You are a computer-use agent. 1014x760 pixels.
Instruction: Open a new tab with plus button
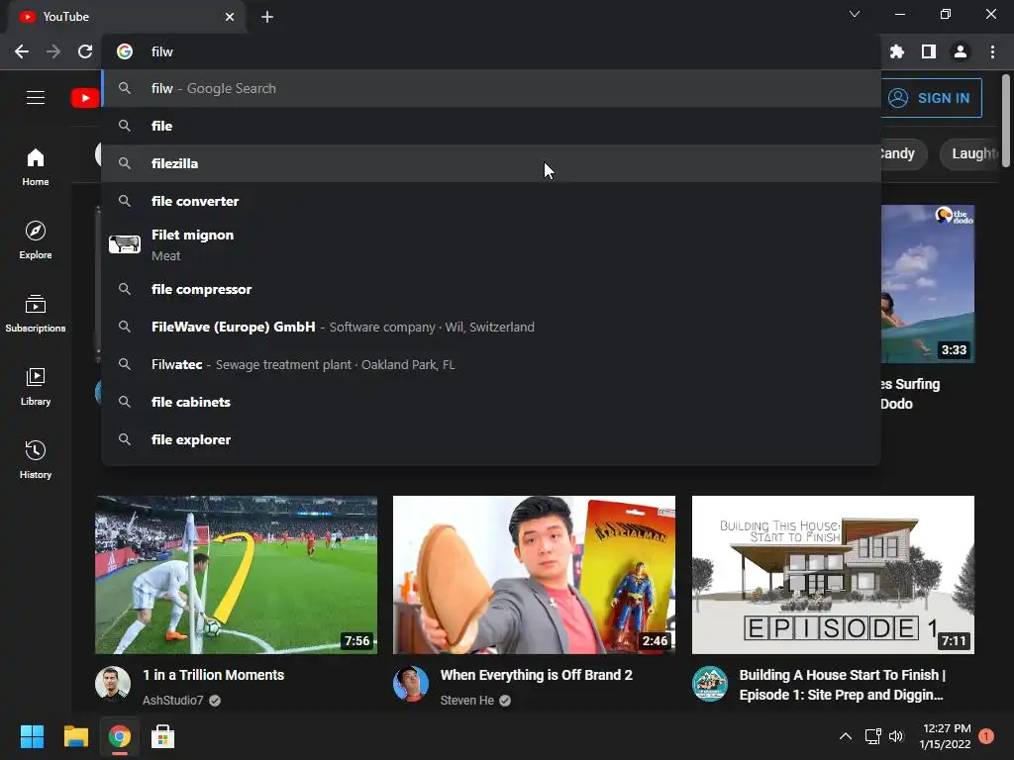(x=267, y=17)
